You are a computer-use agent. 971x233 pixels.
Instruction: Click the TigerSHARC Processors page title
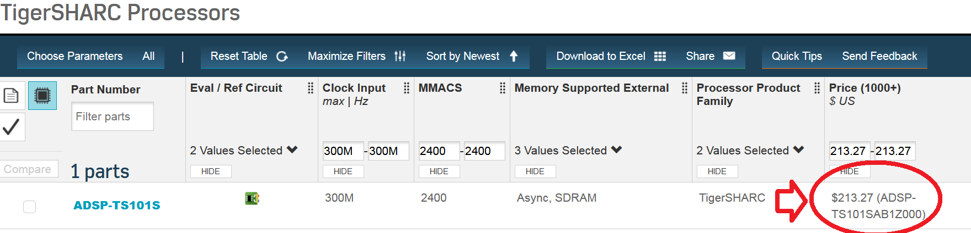pos(120,12)
